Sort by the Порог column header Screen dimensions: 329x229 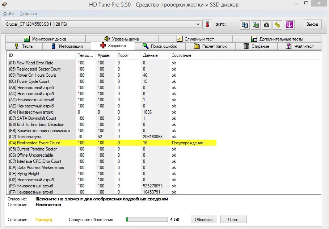click(128, 55)
